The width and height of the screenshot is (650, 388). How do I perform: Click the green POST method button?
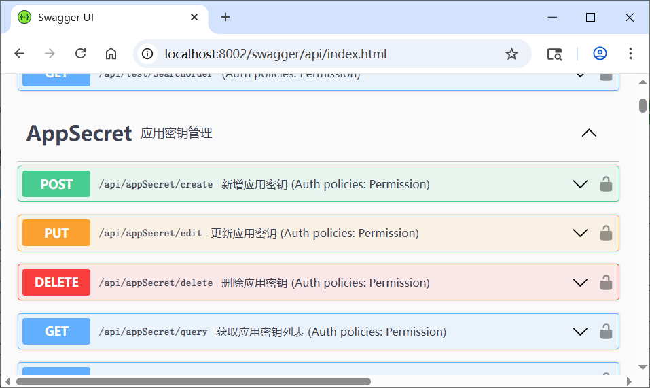56,183
